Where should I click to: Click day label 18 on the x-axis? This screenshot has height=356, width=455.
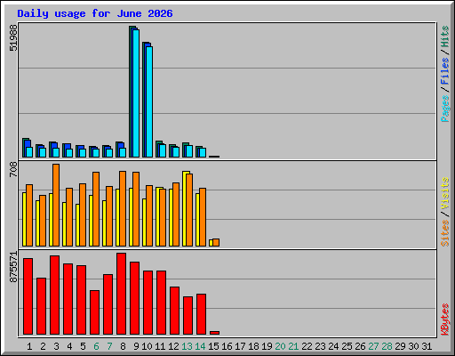click(253, 346)
